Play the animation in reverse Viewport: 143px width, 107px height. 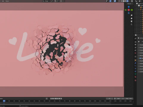[x=55, y=99]
